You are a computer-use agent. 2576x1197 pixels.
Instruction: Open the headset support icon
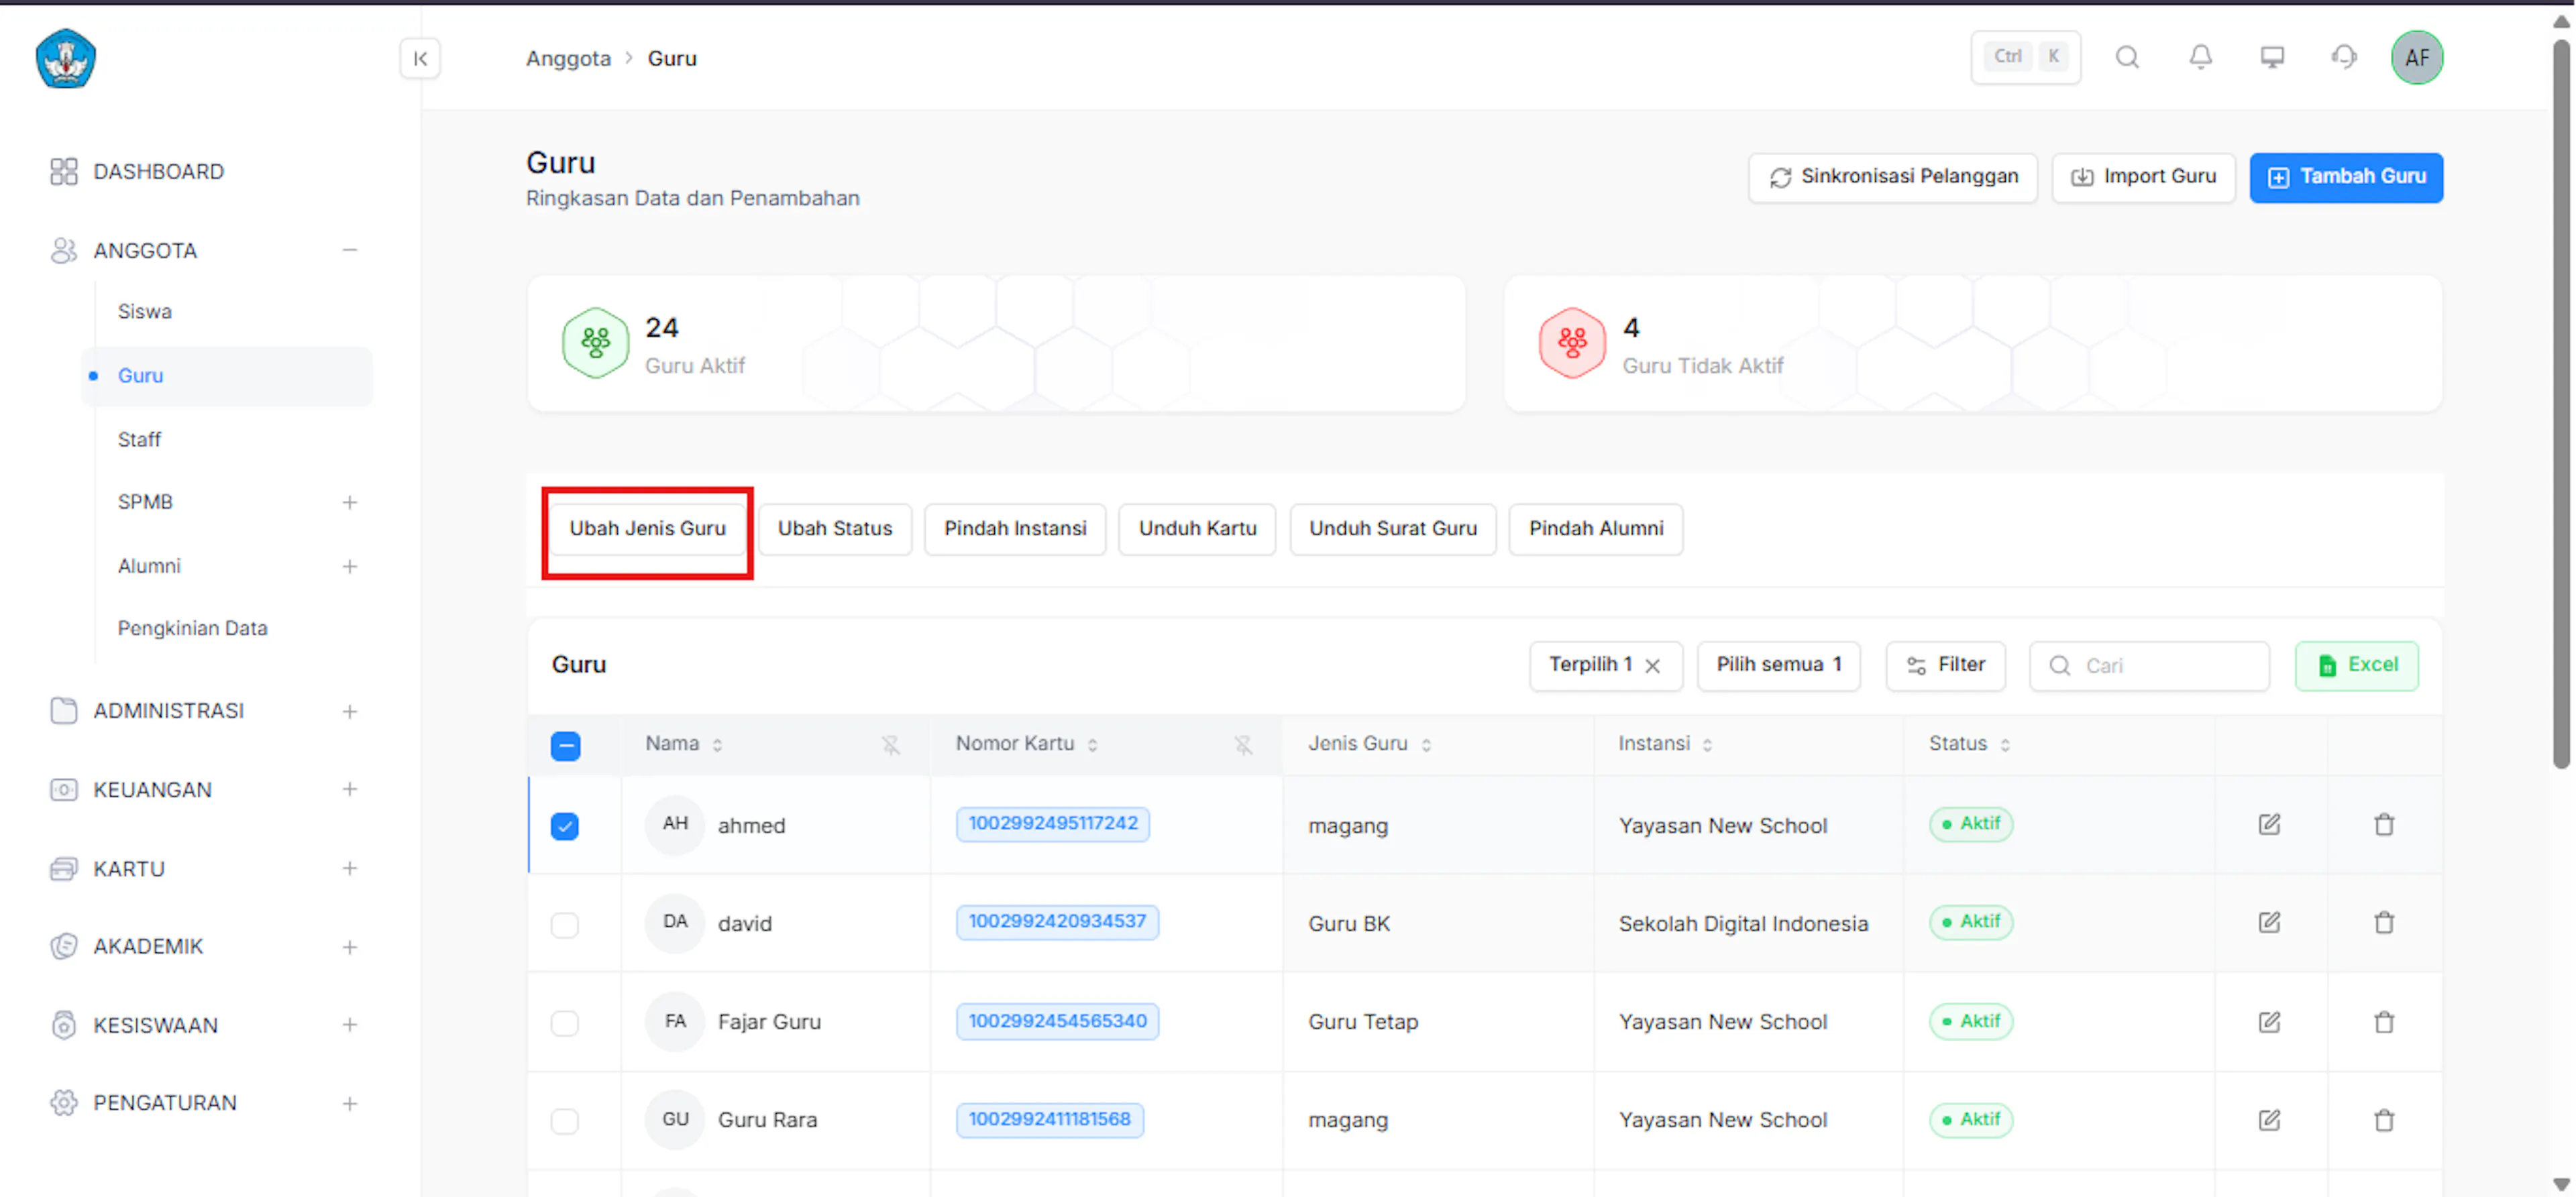coord(2344,57)
